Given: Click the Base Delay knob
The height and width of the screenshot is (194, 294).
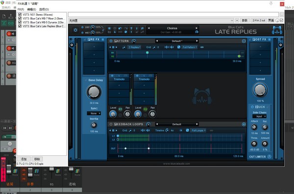Looking at the screenshot, I should point(94,92).
